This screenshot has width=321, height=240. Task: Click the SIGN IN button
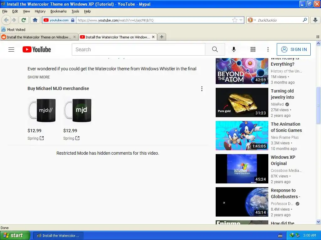[x=293, y=49]
